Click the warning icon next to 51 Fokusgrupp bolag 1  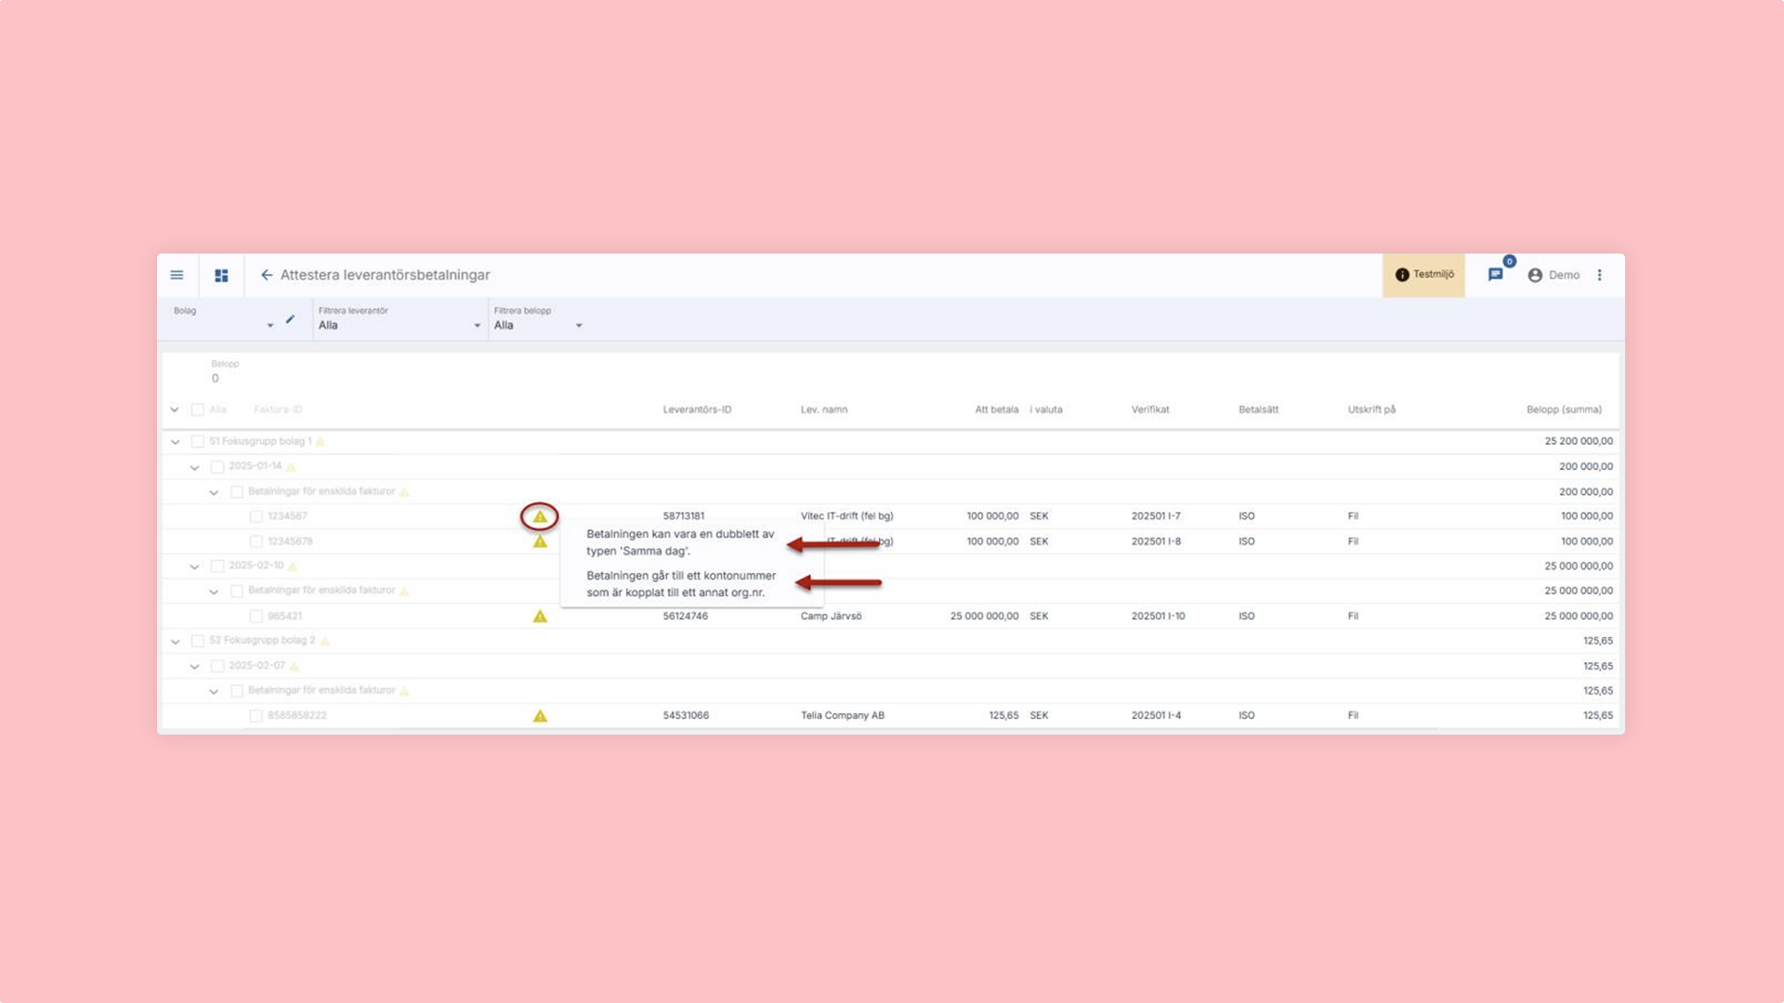coord(321,441)
